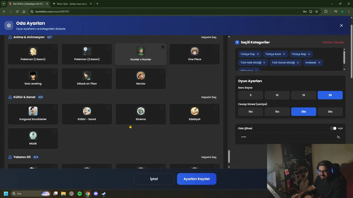Viewport: 353px width, 198px height.
Task: Click Hepsini Seç for Anime & Animasyon
Action: [x=209, y=37]
